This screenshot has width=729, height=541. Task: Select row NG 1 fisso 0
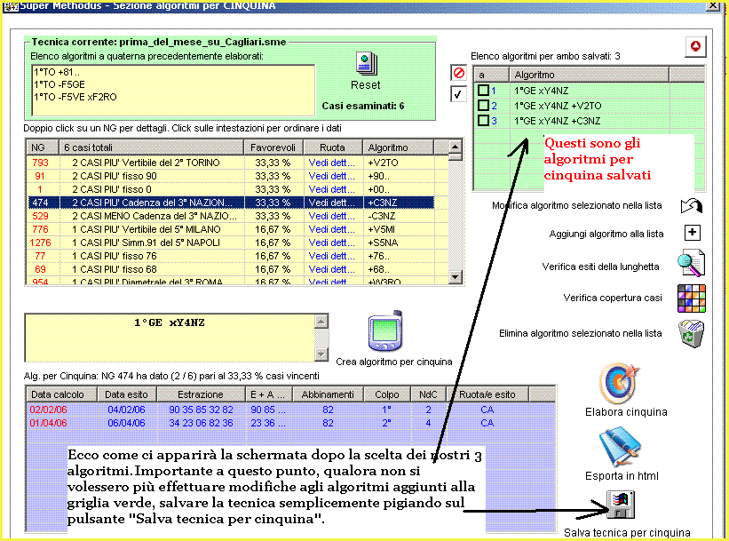coord(230,189)
